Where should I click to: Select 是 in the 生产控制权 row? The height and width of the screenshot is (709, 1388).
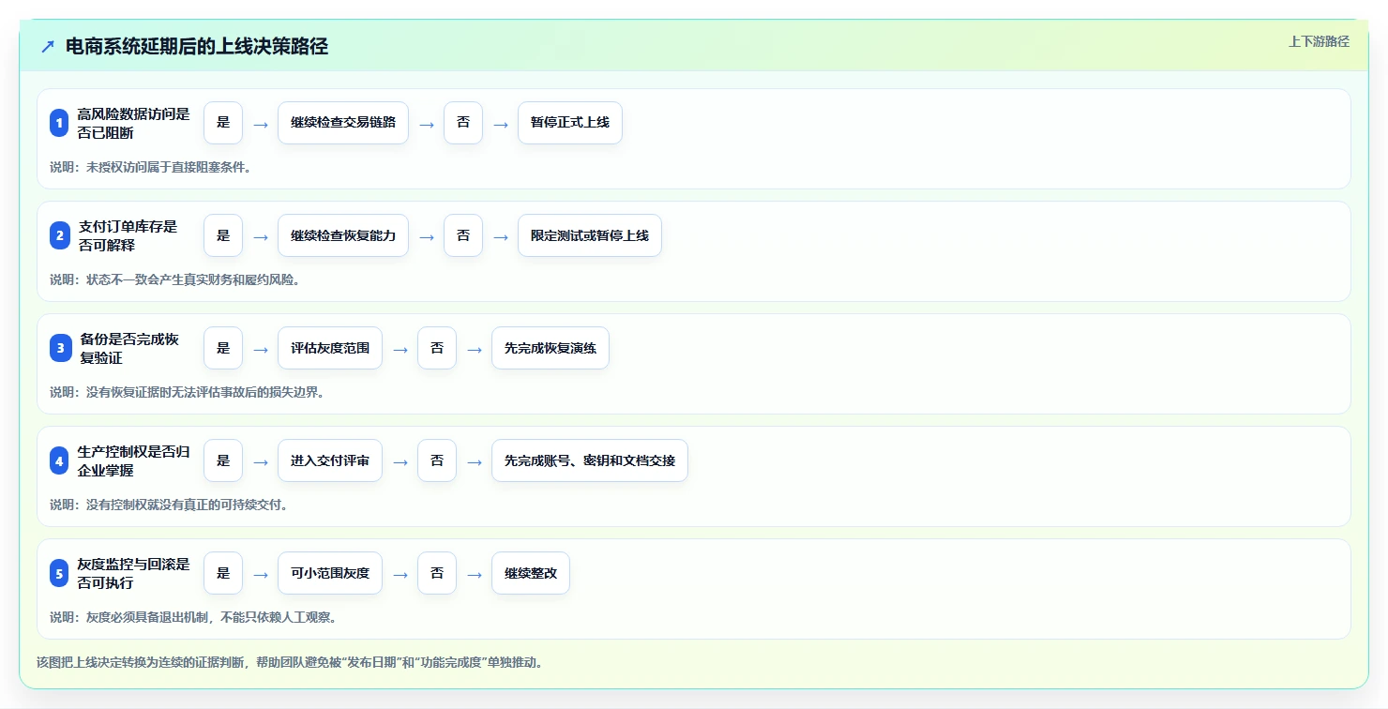click(223, 460)
